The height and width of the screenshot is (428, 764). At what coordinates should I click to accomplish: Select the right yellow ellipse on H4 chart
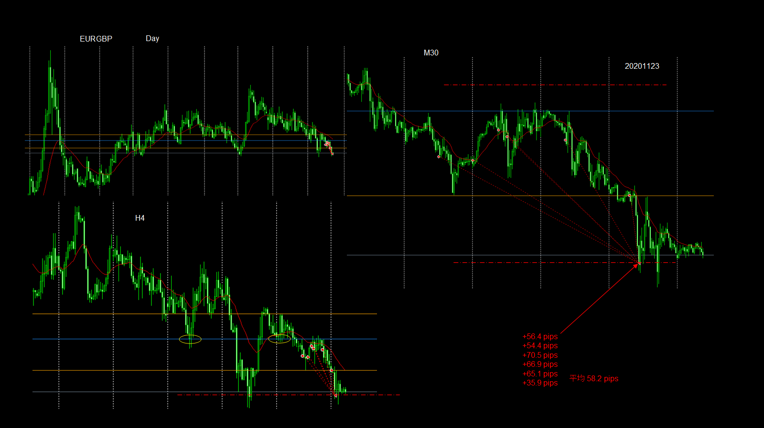point(280,339)
